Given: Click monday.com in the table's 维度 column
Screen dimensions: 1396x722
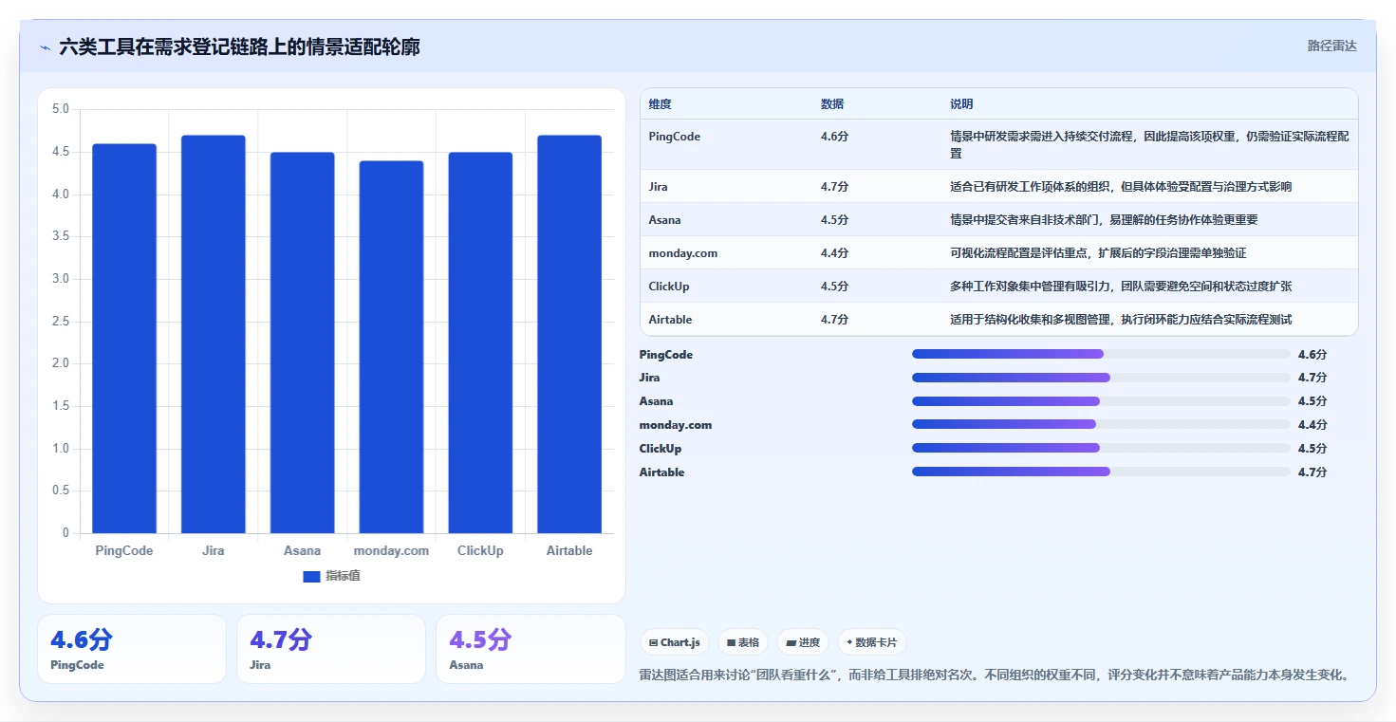Looking at the screenshot, I should pyautogui.click(x=683, y=253).
